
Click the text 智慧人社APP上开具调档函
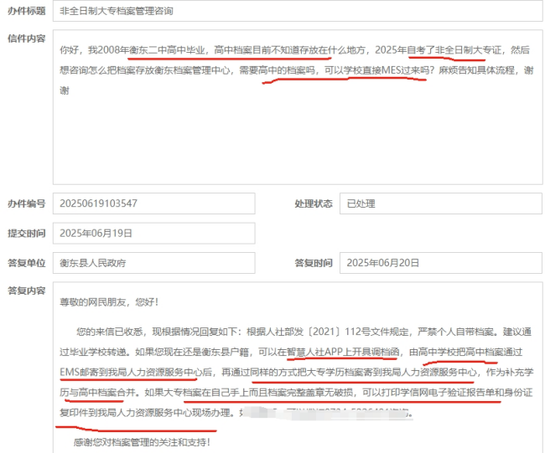tap(343, 352)
